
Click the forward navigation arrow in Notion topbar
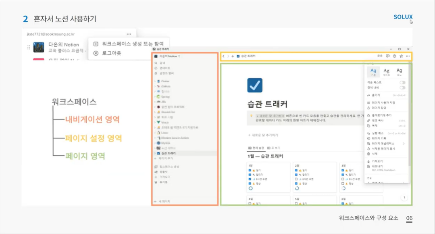[228, 56]
